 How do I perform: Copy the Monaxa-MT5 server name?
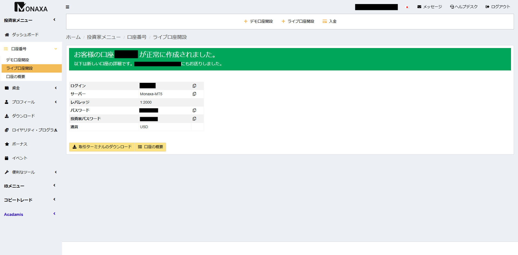(194, 94)
